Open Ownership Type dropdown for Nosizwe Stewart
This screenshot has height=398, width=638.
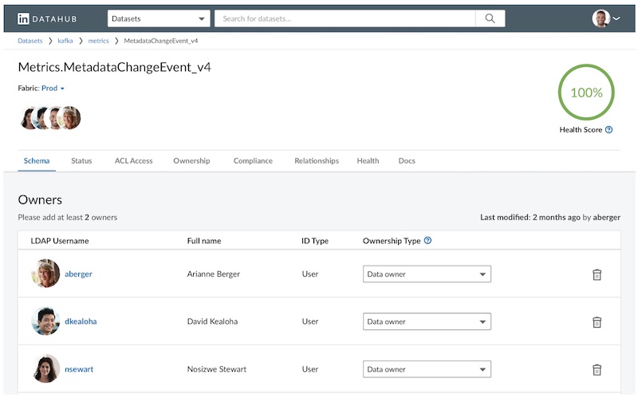[427, 370]
